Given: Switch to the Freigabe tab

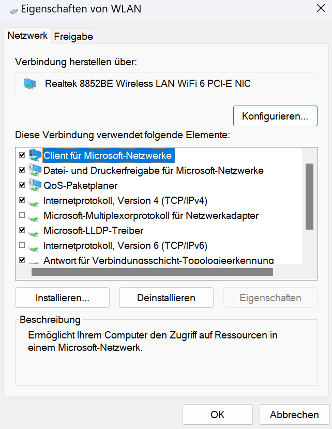Looking at the screenshot, I should tap(72, 36).
